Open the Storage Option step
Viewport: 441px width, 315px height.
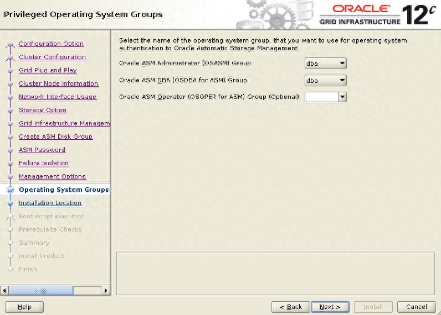click(43, 110)
